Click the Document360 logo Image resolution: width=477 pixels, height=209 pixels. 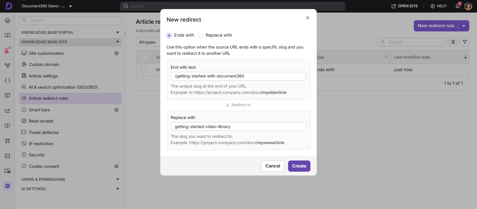click(x=9, y=6)
